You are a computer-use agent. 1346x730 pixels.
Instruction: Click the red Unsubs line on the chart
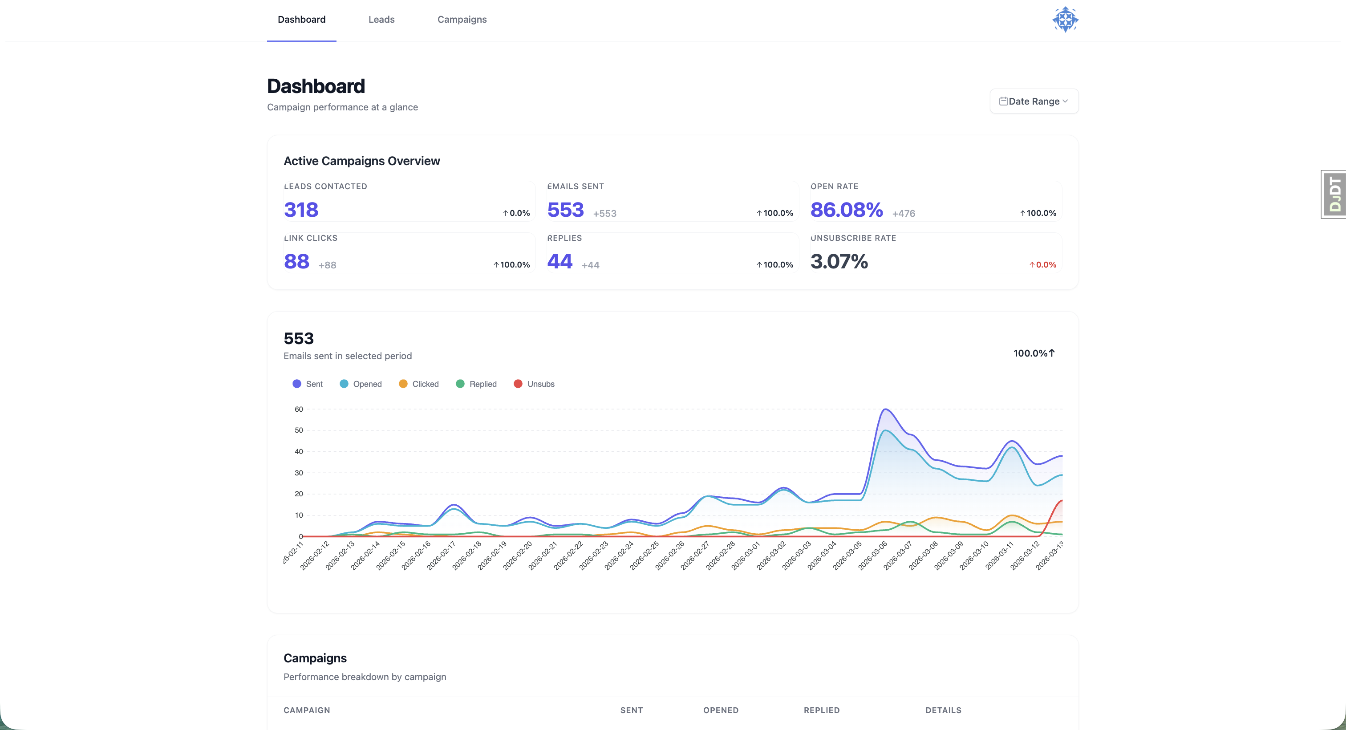point(1050,515)
